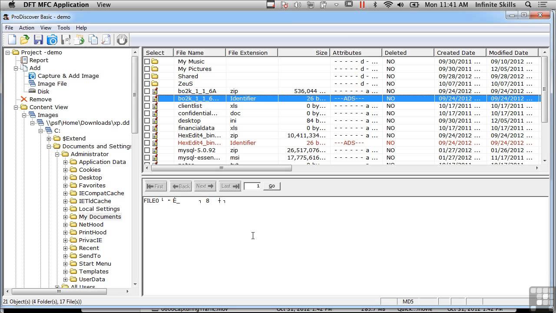
Task: Check the My Music row checkbox
Action: point(147,61)
